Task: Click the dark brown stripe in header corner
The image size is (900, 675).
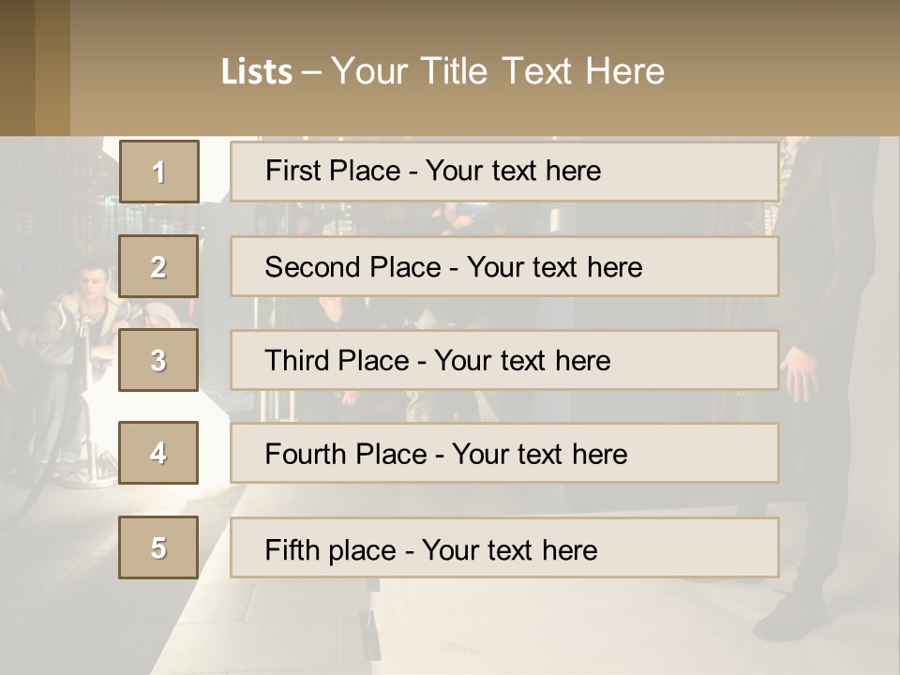Action: [x=17, y=67]
